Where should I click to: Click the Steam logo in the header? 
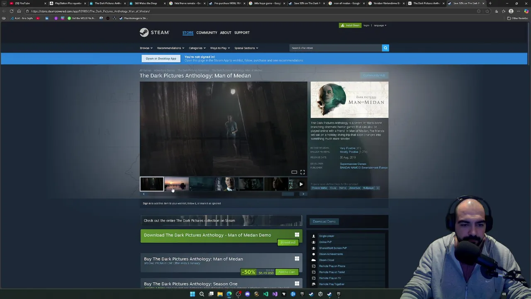click(154, 32)
